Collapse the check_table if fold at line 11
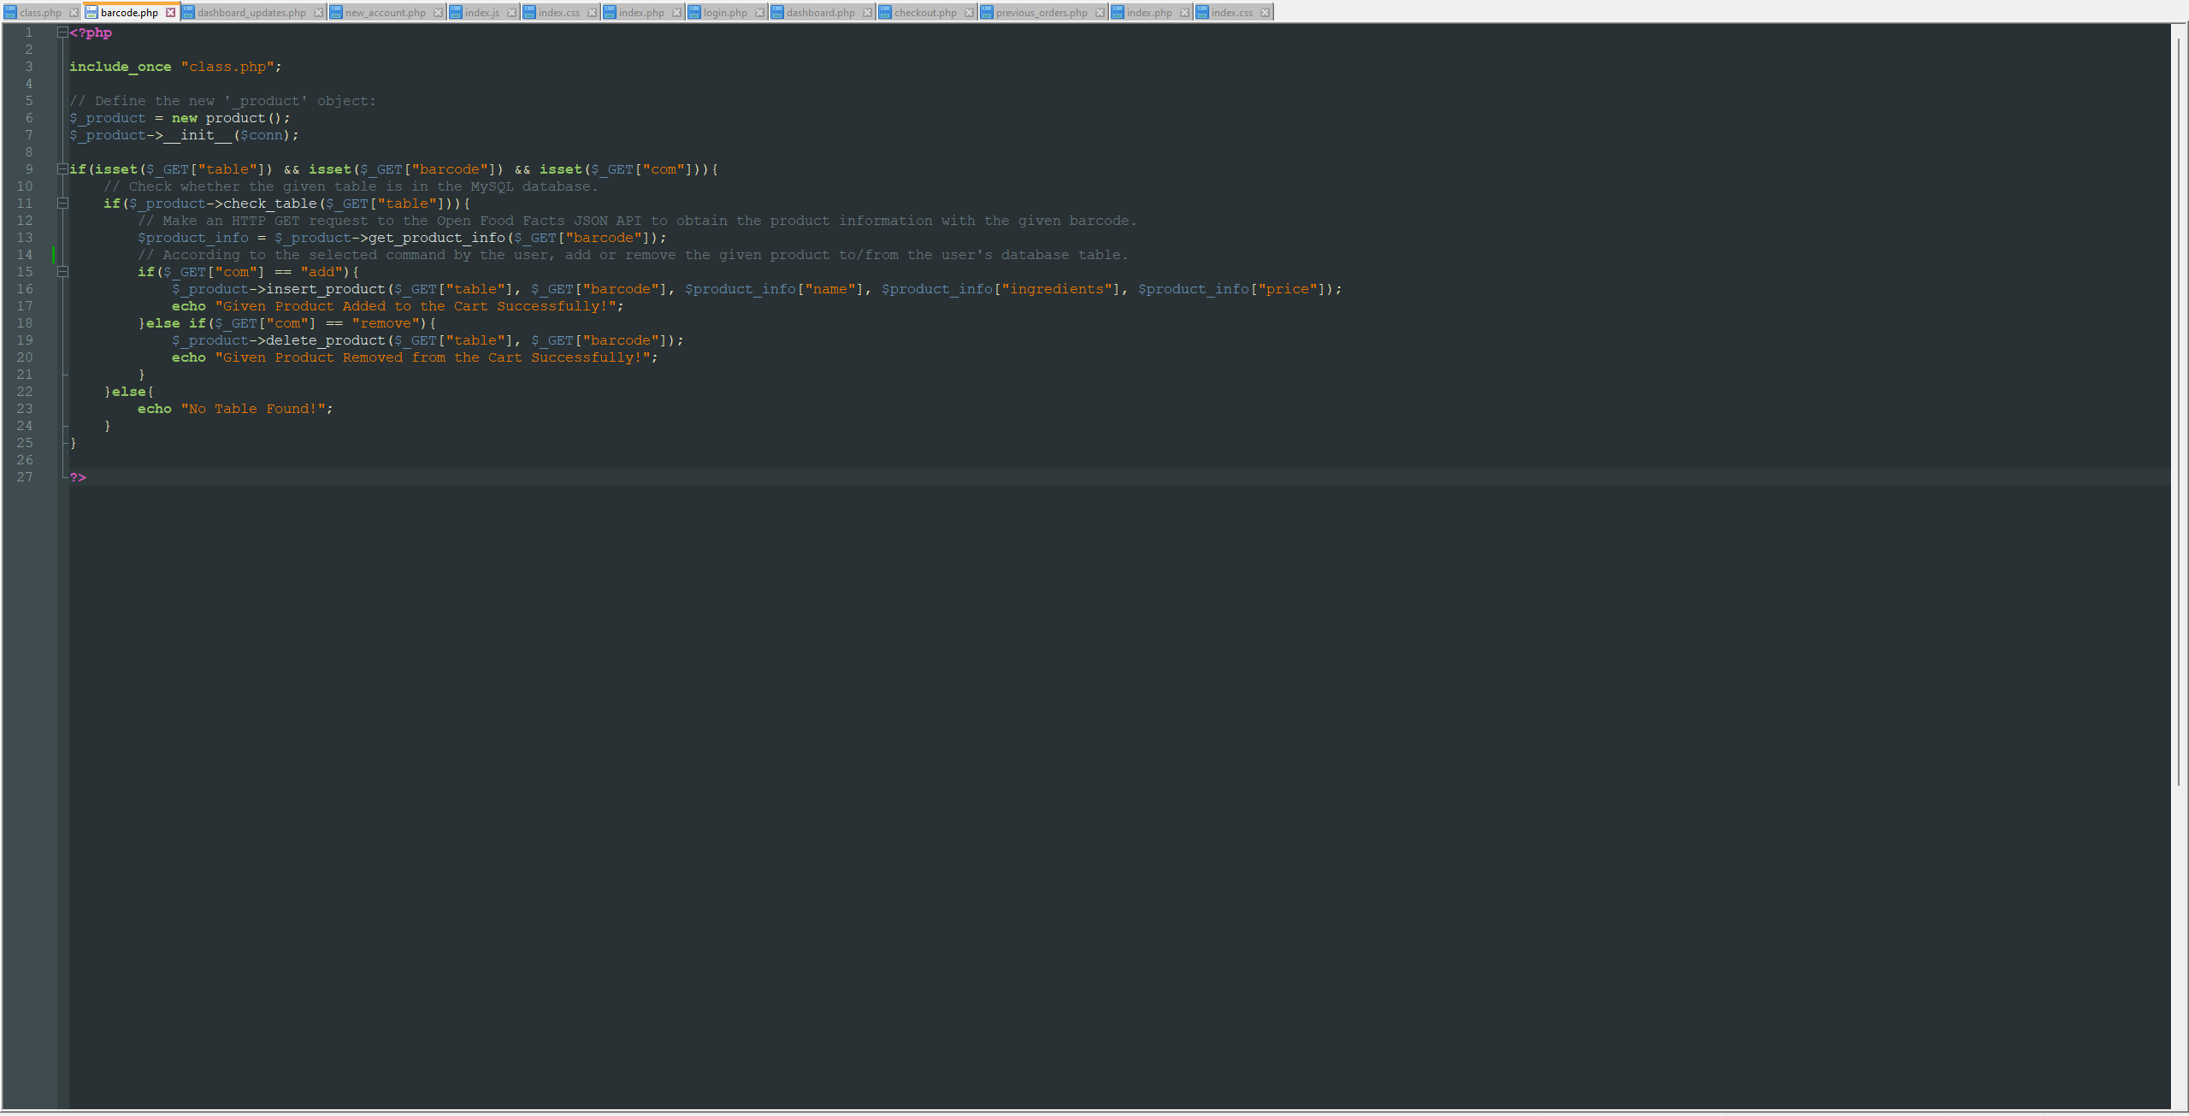Screen dimensions: 2189x1116 [63, 204]
